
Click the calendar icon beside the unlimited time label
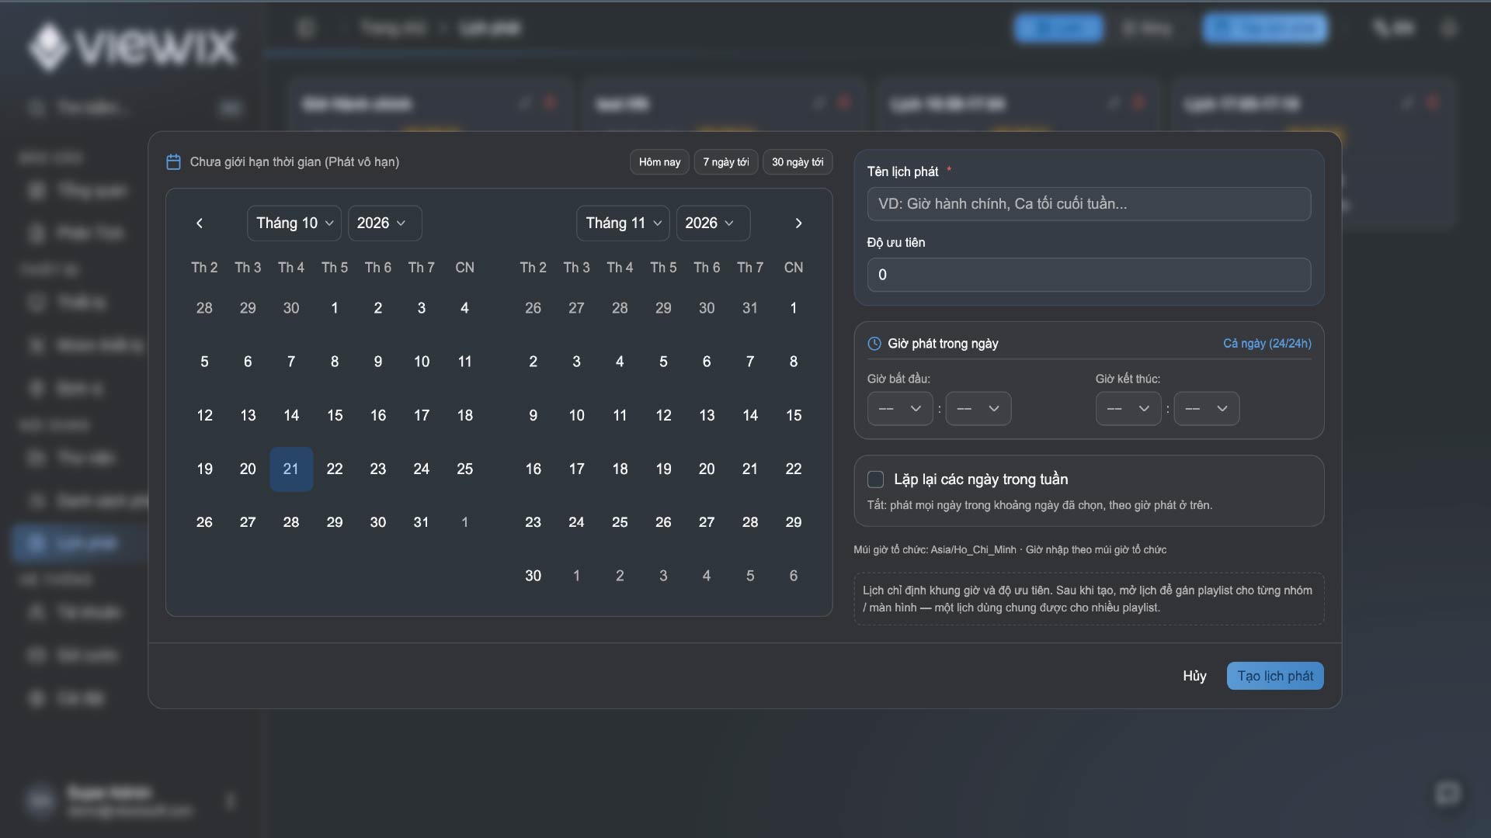pos(174,162)
